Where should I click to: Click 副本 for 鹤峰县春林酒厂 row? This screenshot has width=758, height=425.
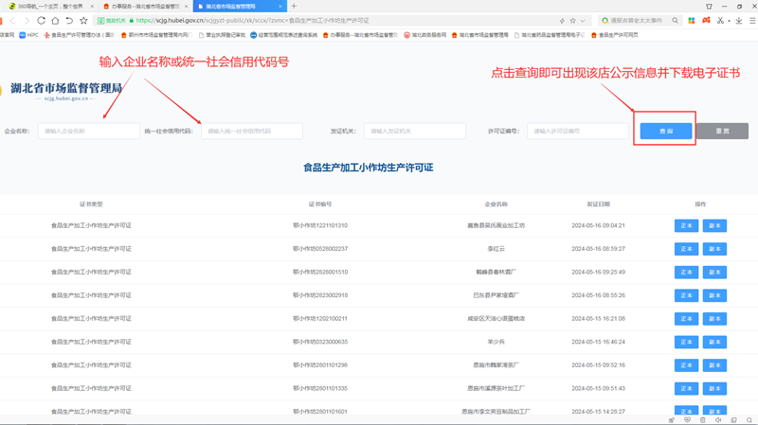tap(714, 272)
